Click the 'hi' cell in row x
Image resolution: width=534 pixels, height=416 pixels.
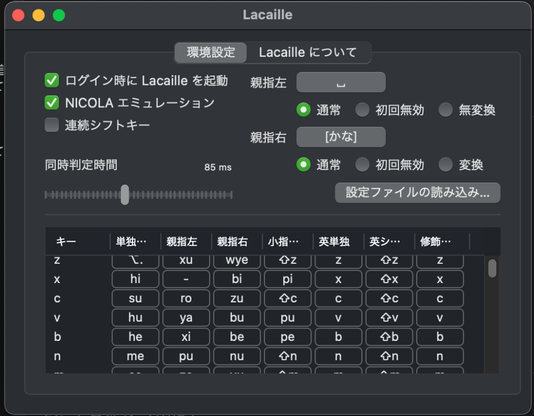tap(136, 279)
